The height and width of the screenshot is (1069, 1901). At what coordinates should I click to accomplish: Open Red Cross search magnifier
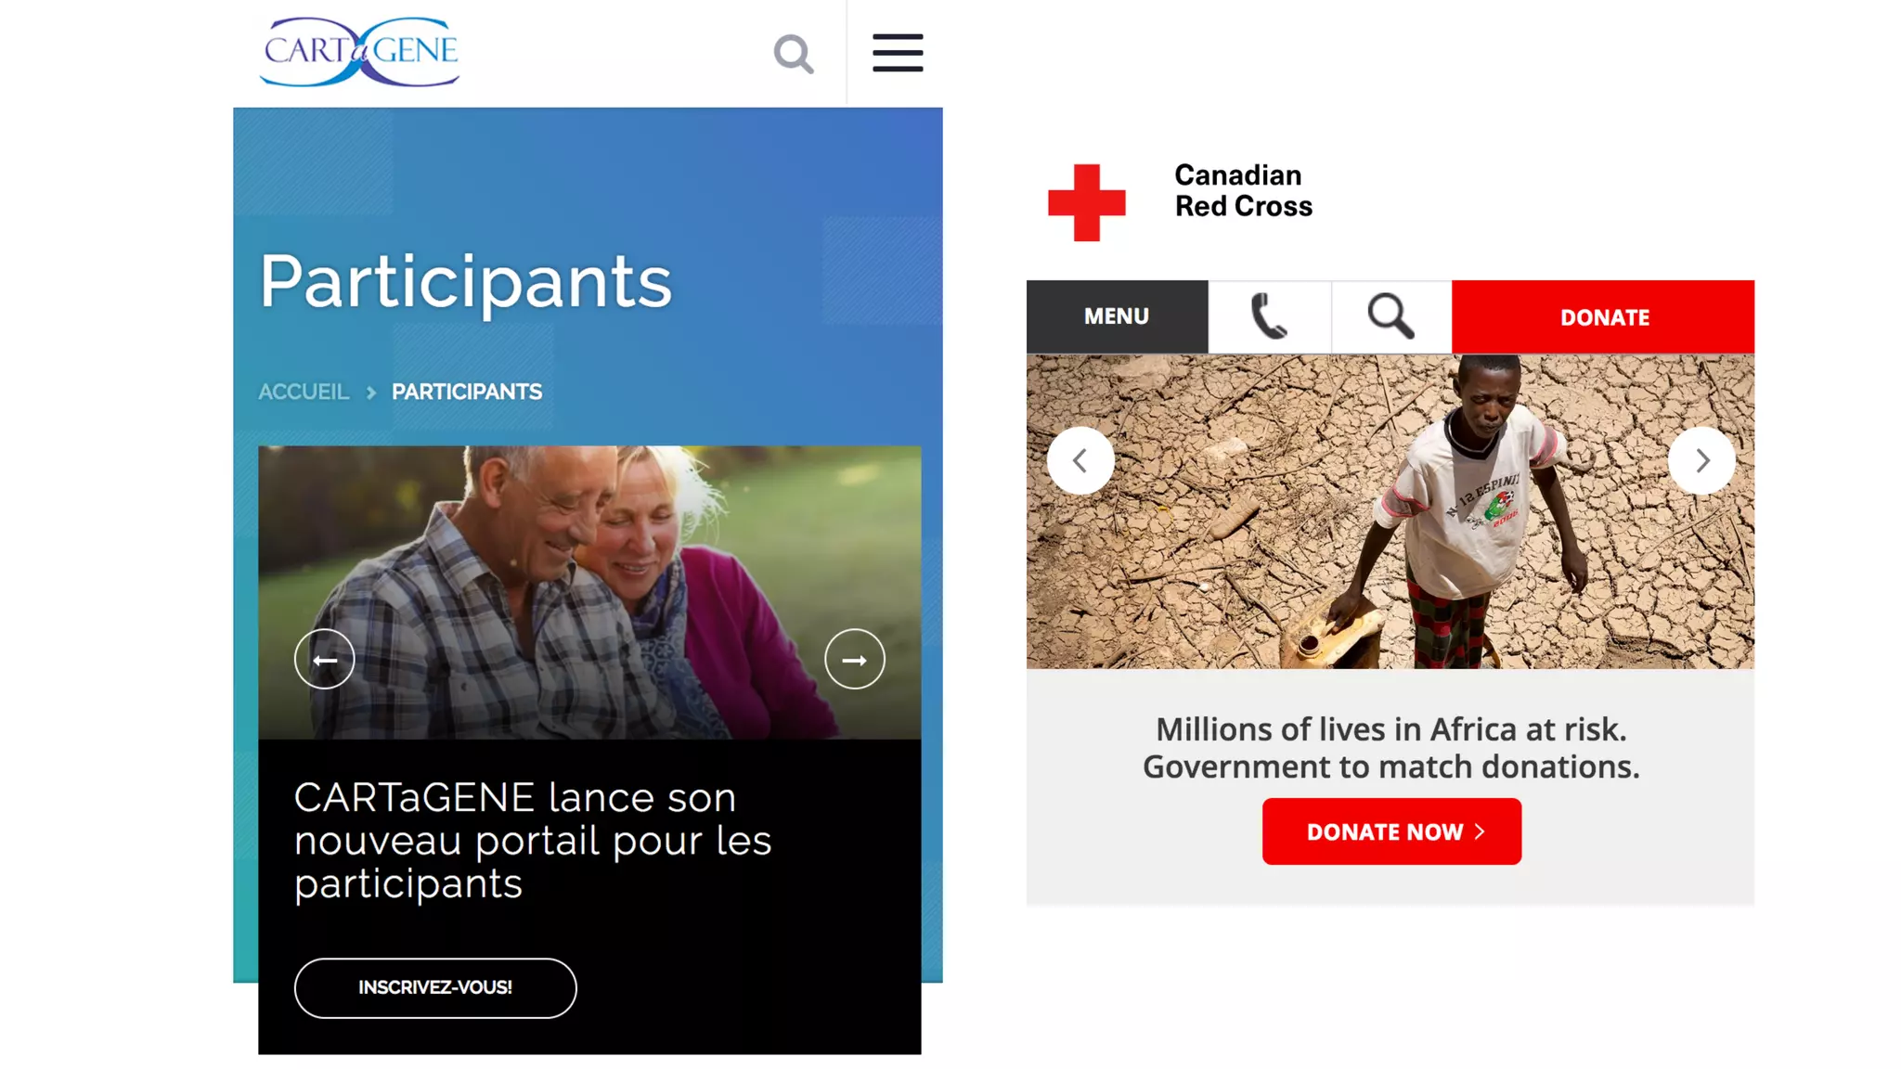[1390, 316]
